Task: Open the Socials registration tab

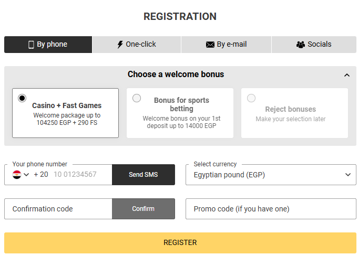Action: click(x=314, y=45)
